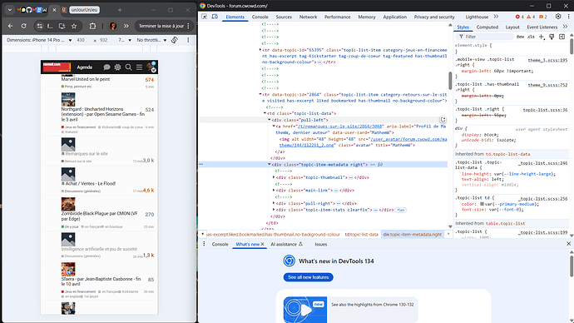This screenshot has height=323, width=574.
Task: Click the Elements tree vertical scrollbar
Action: pyautogui.click(x=450, y=80)
